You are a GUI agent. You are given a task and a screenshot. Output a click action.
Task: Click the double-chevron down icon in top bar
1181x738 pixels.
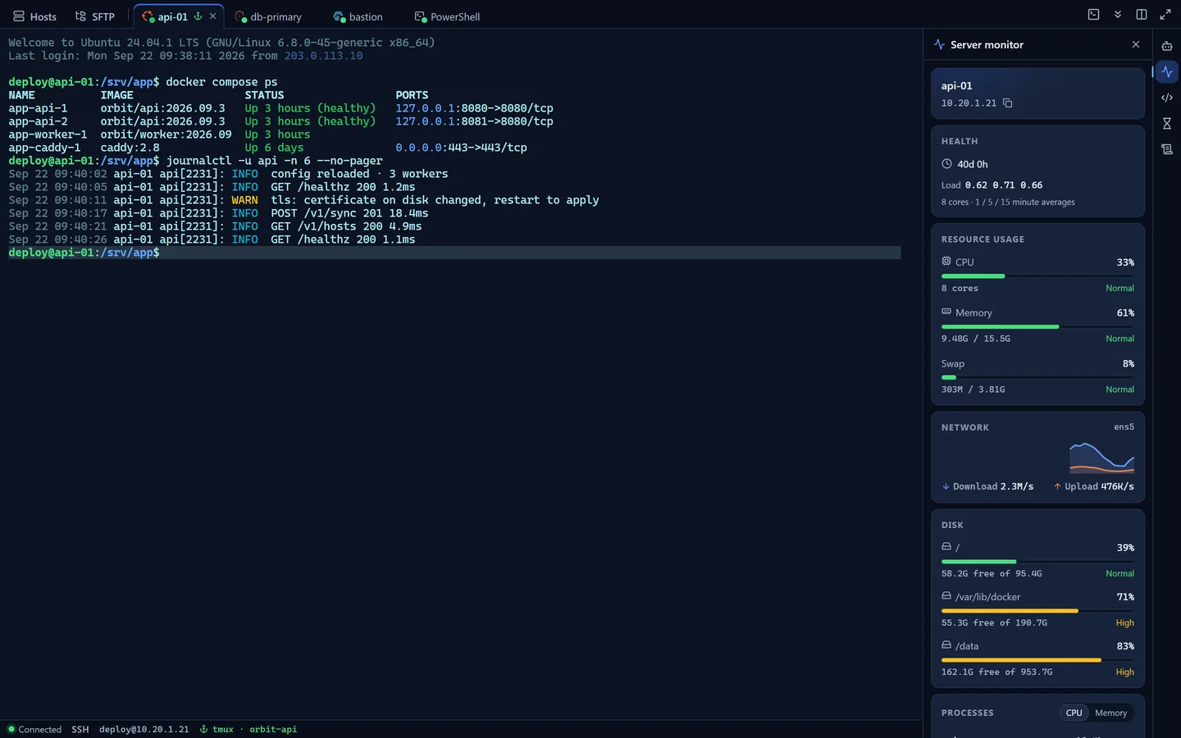coord(1117,15)
